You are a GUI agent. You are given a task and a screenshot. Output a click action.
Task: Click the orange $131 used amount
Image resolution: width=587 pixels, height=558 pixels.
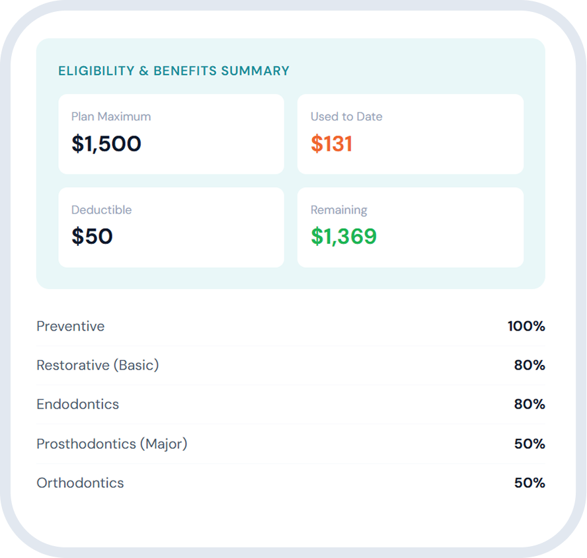tap(331, 144)
